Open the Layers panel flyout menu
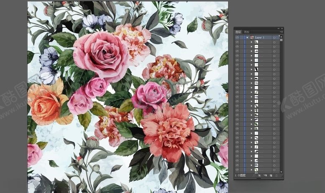325x193 pixels. [280, 32]
